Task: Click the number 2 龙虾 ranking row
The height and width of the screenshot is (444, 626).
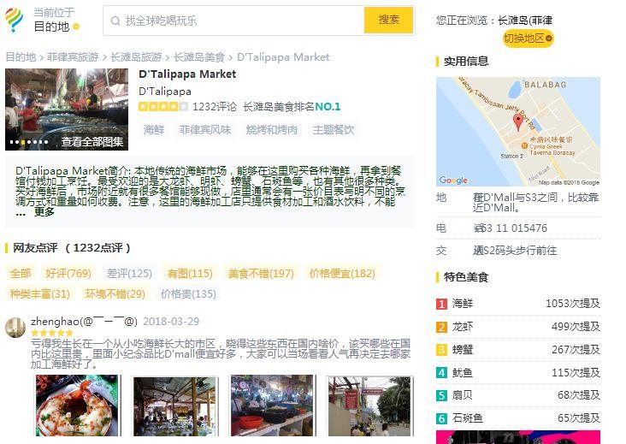Action: tap(518, 327)
